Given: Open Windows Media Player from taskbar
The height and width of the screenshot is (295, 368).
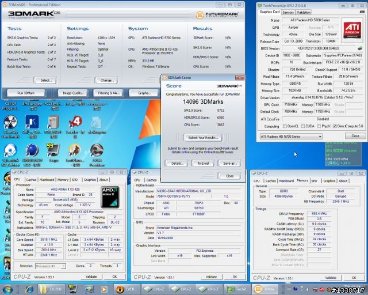Looking at the screenshot, I should point(104,289).
